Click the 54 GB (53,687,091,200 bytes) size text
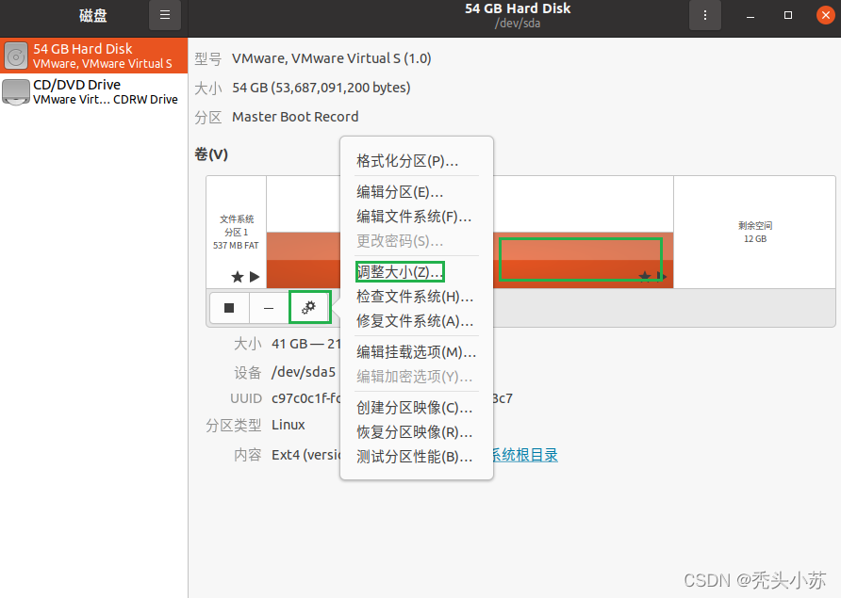Viewport: 841px width, 598px height. pos(322,88)
